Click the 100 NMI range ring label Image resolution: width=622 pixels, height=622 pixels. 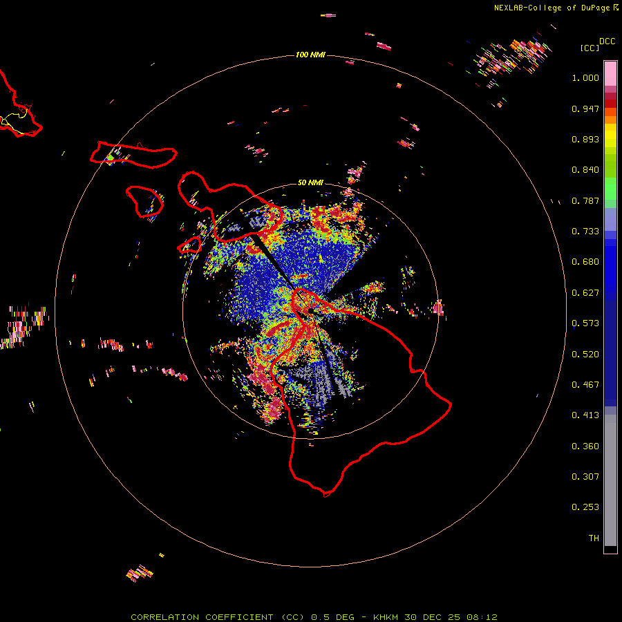point(310,55)
